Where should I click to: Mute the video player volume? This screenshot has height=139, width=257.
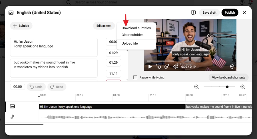[176, 67]
